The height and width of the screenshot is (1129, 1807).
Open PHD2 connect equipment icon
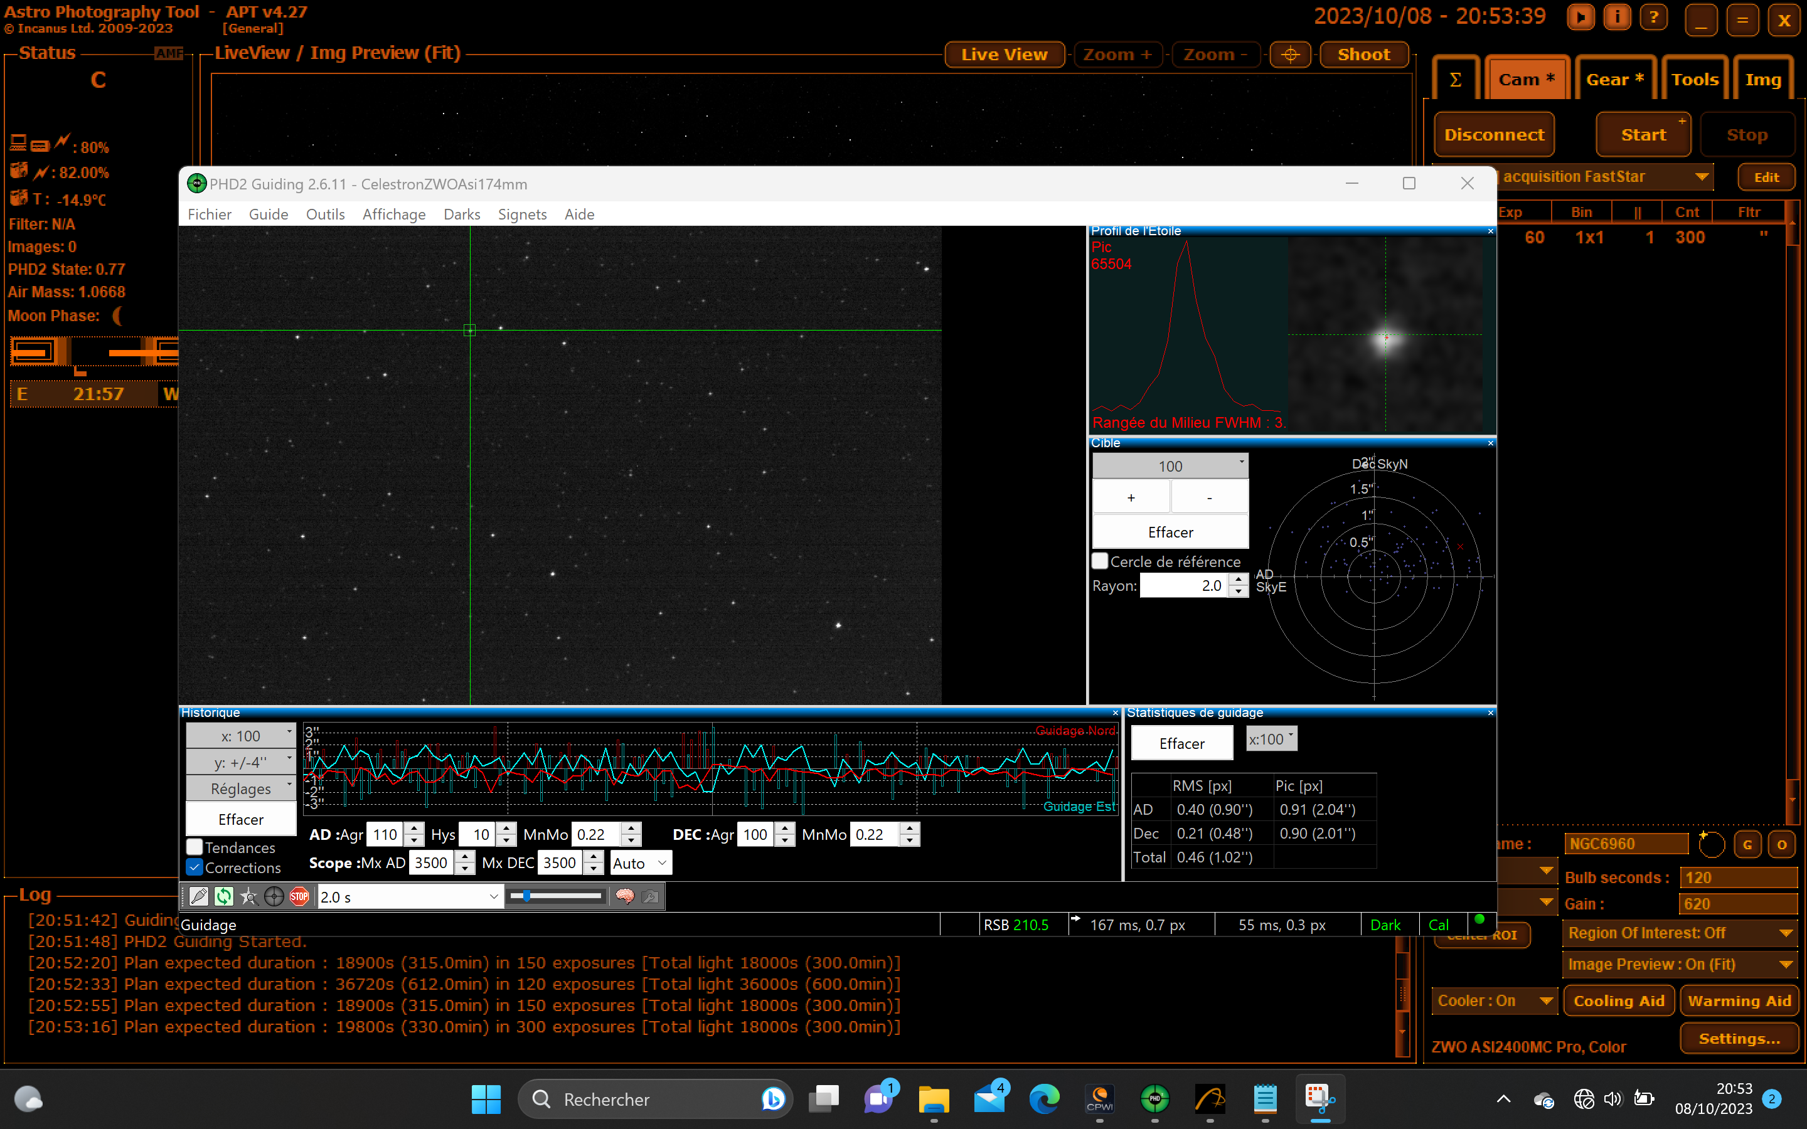coord(199,896)
